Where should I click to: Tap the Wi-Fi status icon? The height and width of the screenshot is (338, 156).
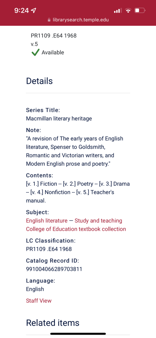point(129,10)
